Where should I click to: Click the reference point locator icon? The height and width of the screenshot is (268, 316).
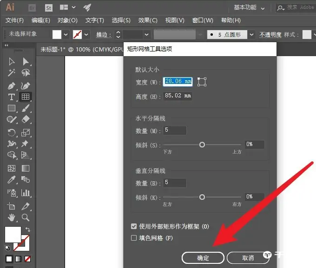tap(202, 82)
